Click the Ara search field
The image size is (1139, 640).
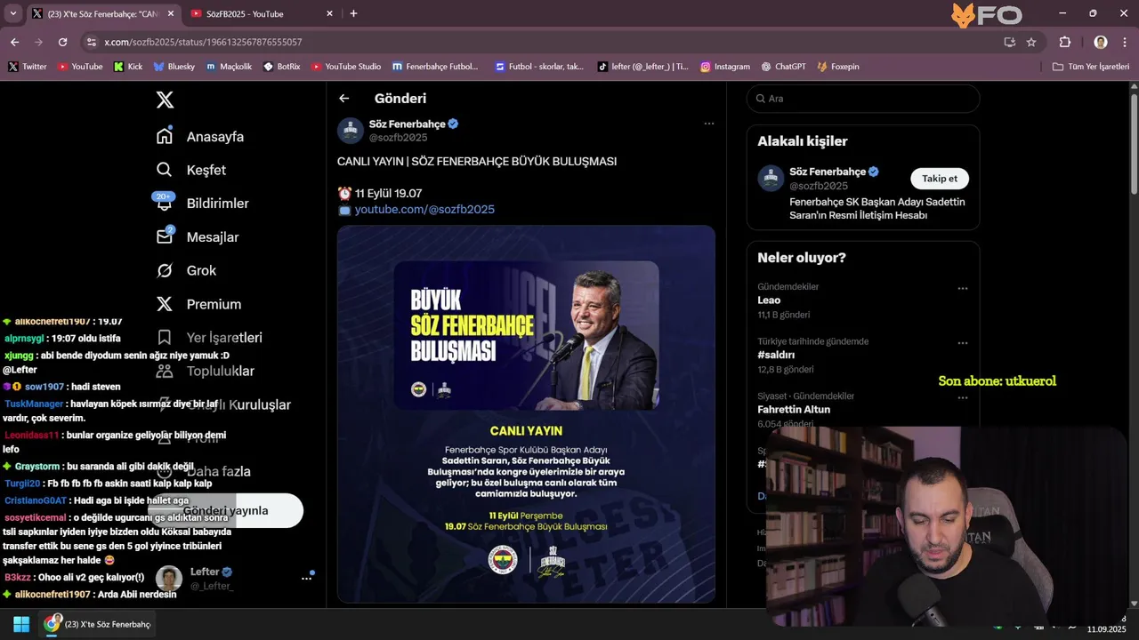click(x=863, y=99)
